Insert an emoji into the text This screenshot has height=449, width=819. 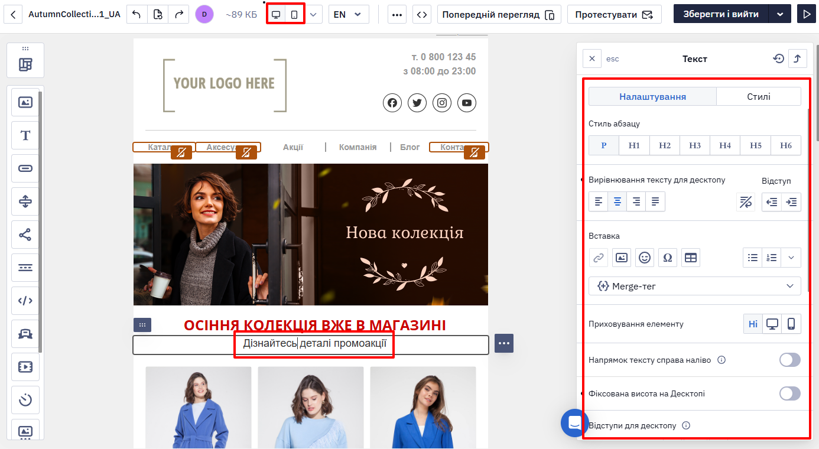tap(645, 258)
